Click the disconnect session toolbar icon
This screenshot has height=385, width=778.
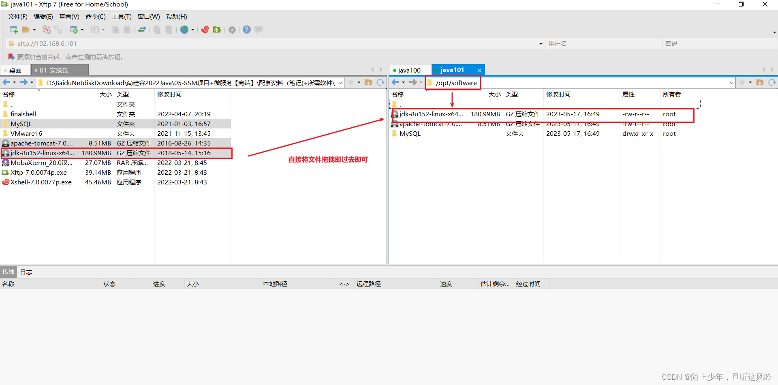click(47, 30)
